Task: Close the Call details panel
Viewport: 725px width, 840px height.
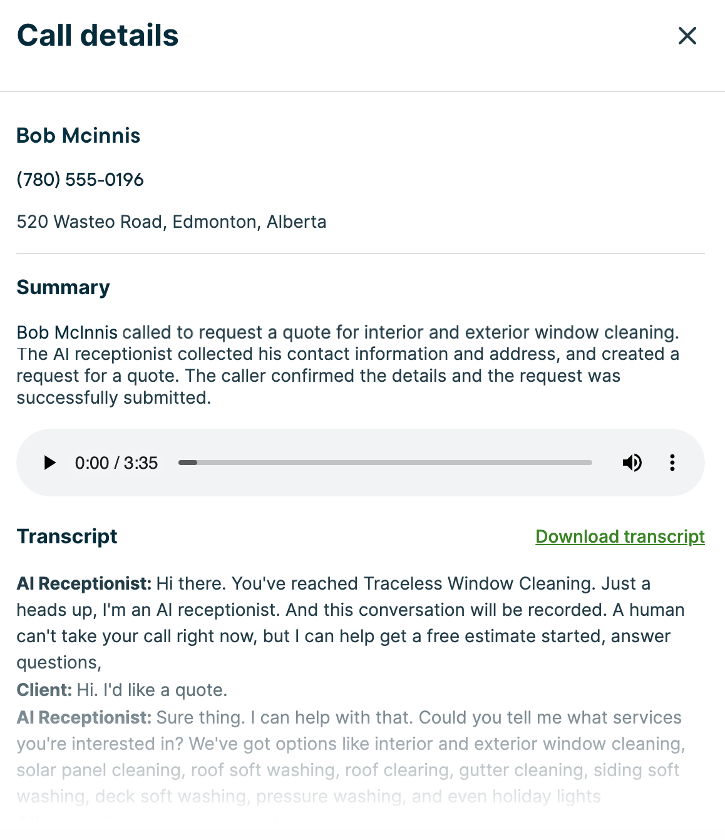Action: pyautogui.click(x=687, y=36)
